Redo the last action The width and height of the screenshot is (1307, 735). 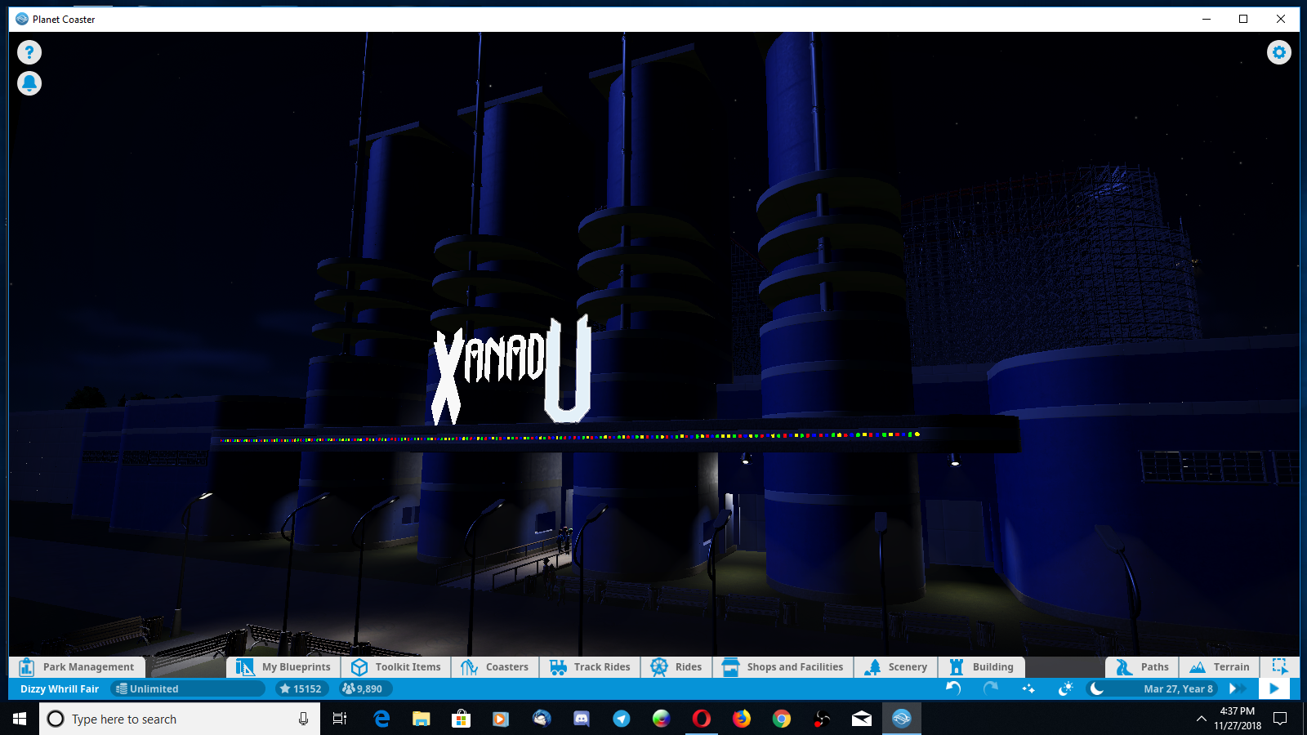(x=991, y=688)
